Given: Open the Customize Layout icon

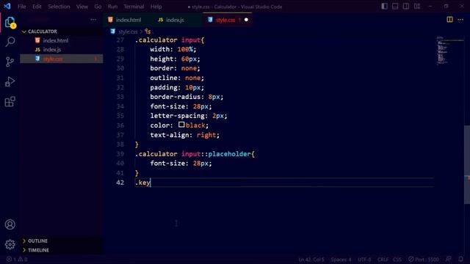Looking at the screenshot, I should click(x=417, y=7).
